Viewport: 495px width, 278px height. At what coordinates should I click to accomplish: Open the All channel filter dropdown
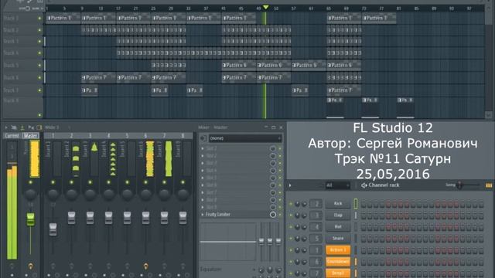point(337,185)
